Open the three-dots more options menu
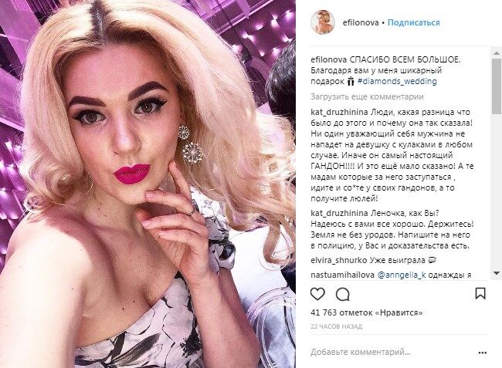The image size is (502, 368). pos(483,353)
